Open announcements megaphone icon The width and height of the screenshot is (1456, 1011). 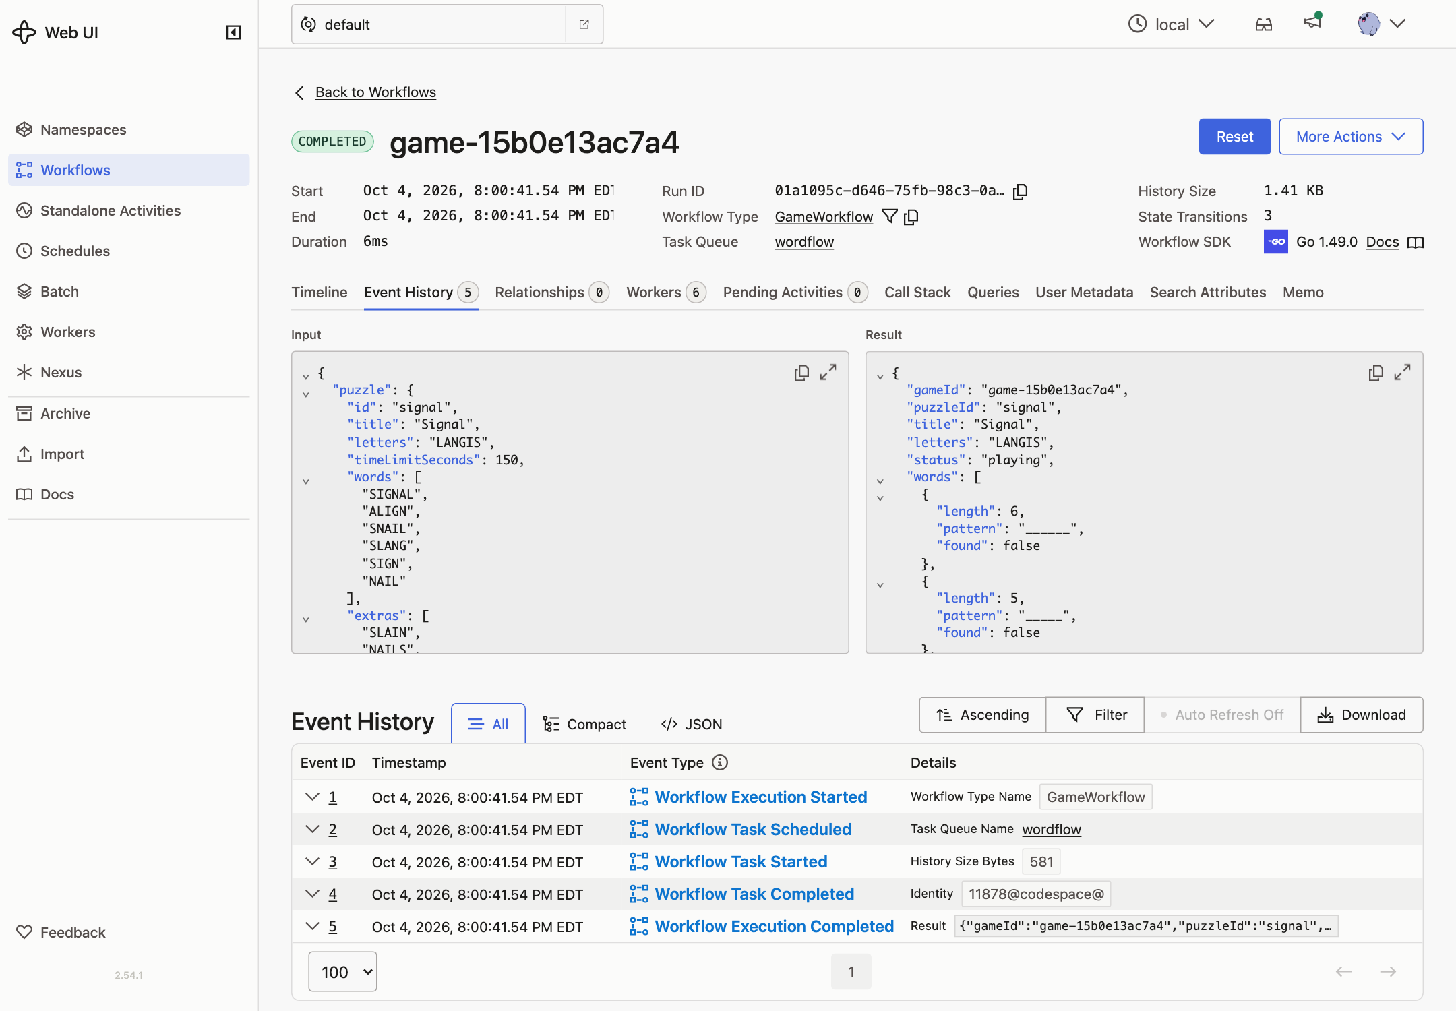tap(1312, 22)
